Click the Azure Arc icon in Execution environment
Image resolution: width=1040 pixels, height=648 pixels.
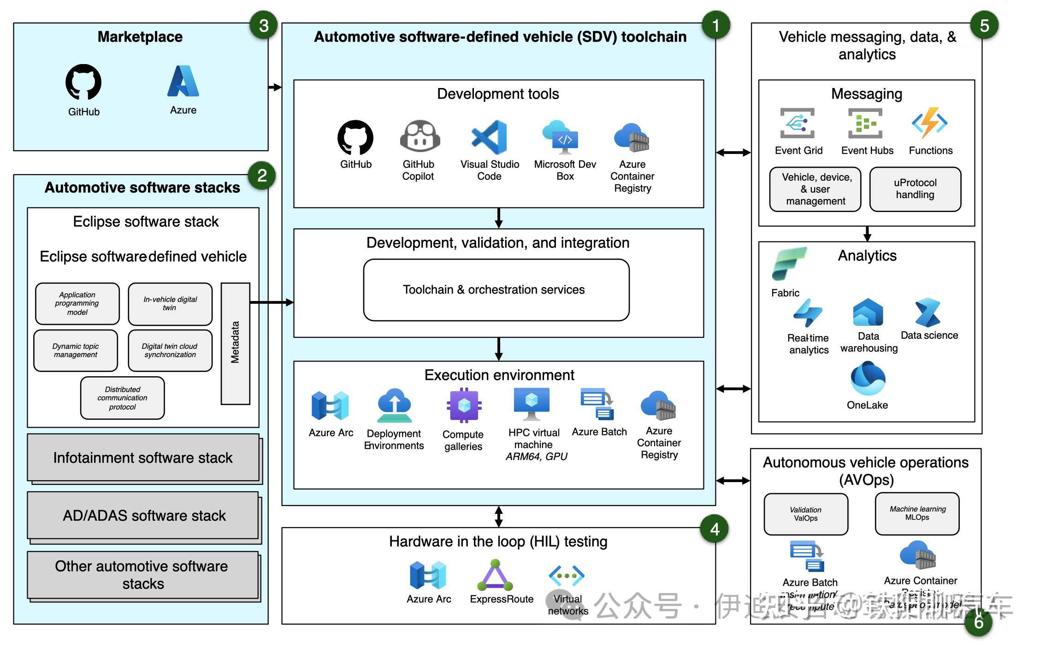click(330, 406)
